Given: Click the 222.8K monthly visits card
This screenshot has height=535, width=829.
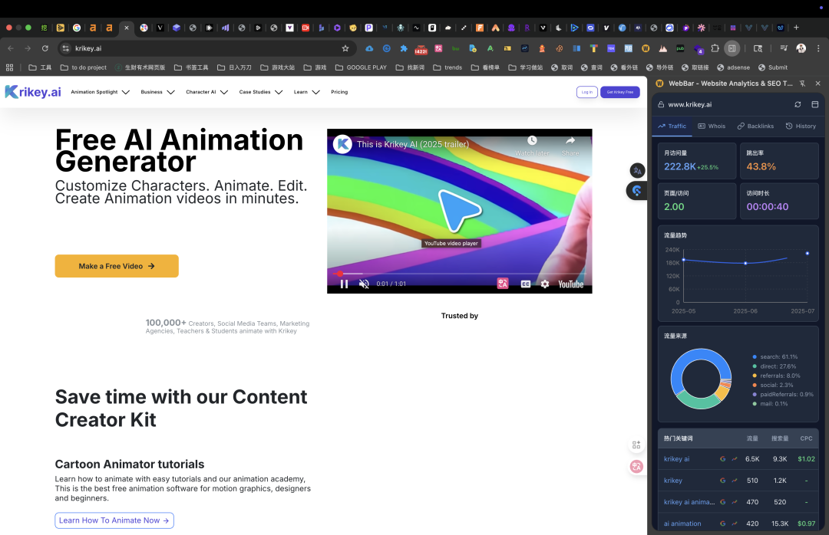Looking at the screenshot, I should pos(697,161).
